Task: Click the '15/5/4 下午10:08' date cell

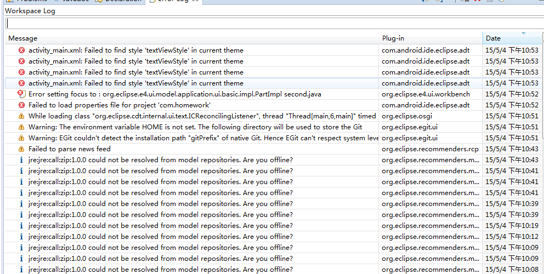Action: coord(512,270)
